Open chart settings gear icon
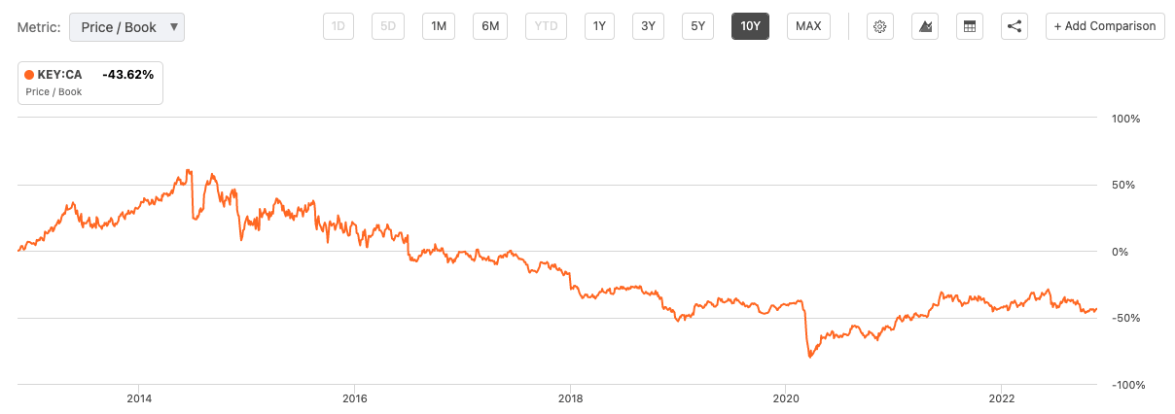The height and width of the screenshot is (414, 1175). point(880,26)
